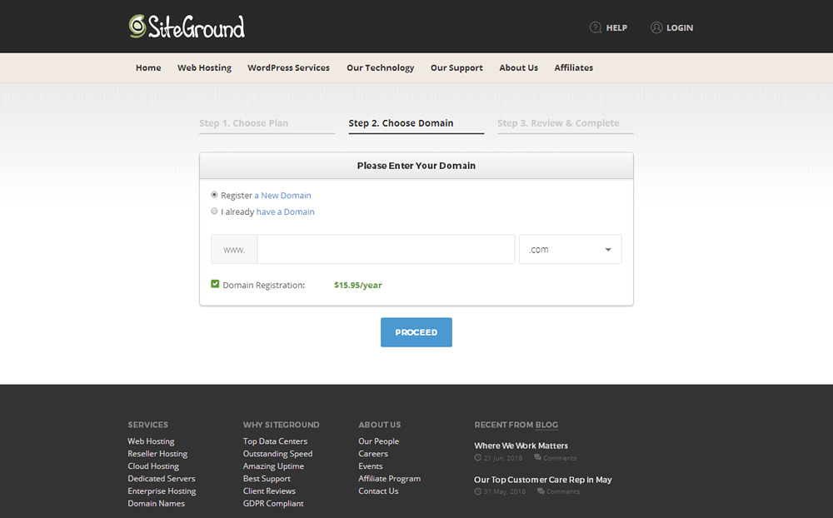Click Comments link under Our Top Customer Care Rep
Viewport: 833px width, 518px height.
pos(563,491)
